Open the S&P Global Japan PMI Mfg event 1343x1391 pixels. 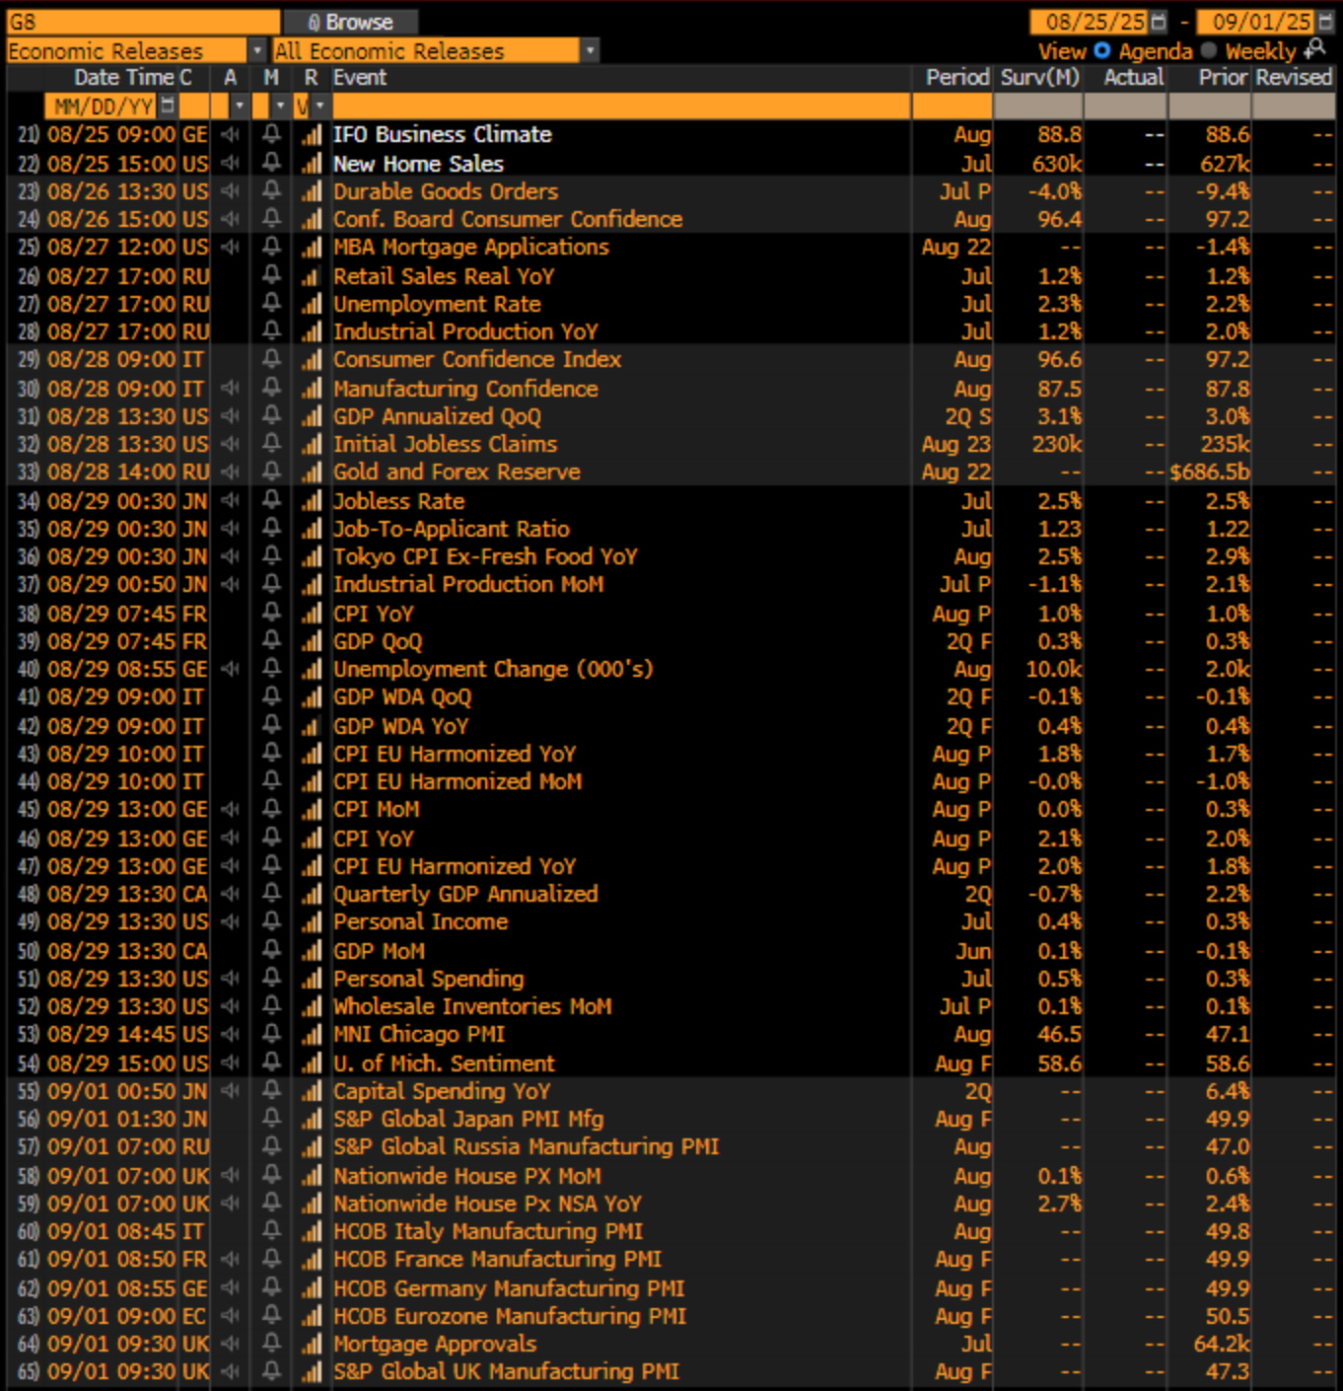pos(468,1119)
